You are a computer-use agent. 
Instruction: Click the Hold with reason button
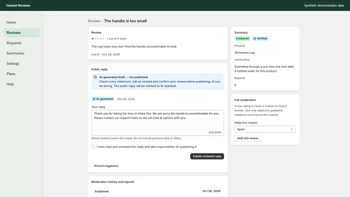(x=248, y=138)
